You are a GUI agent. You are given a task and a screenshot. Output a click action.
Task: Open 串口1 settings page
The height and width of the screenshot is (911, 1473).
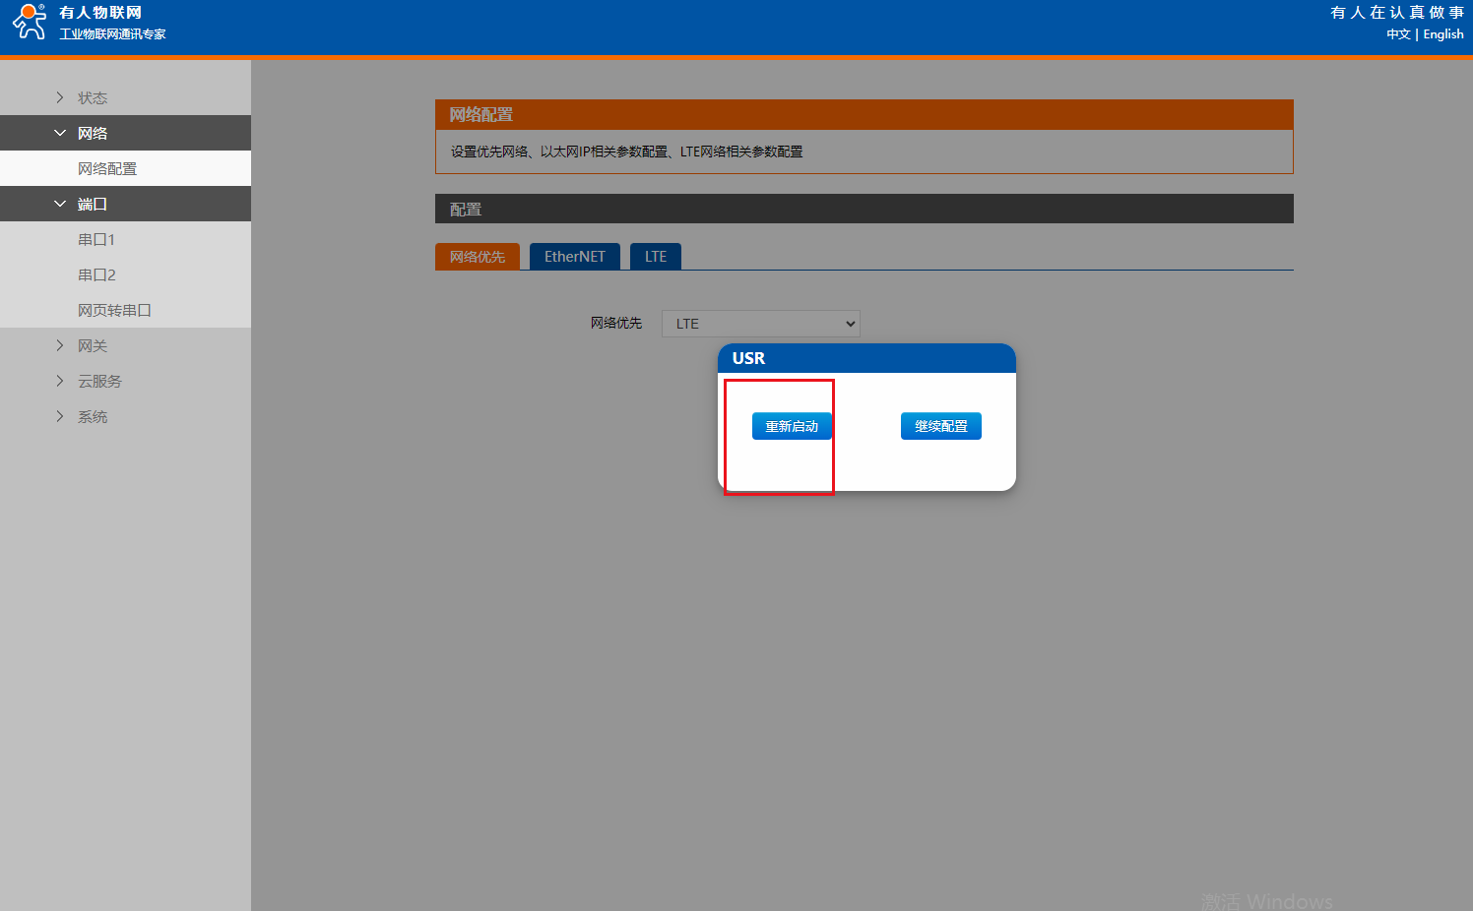point(96,239)
